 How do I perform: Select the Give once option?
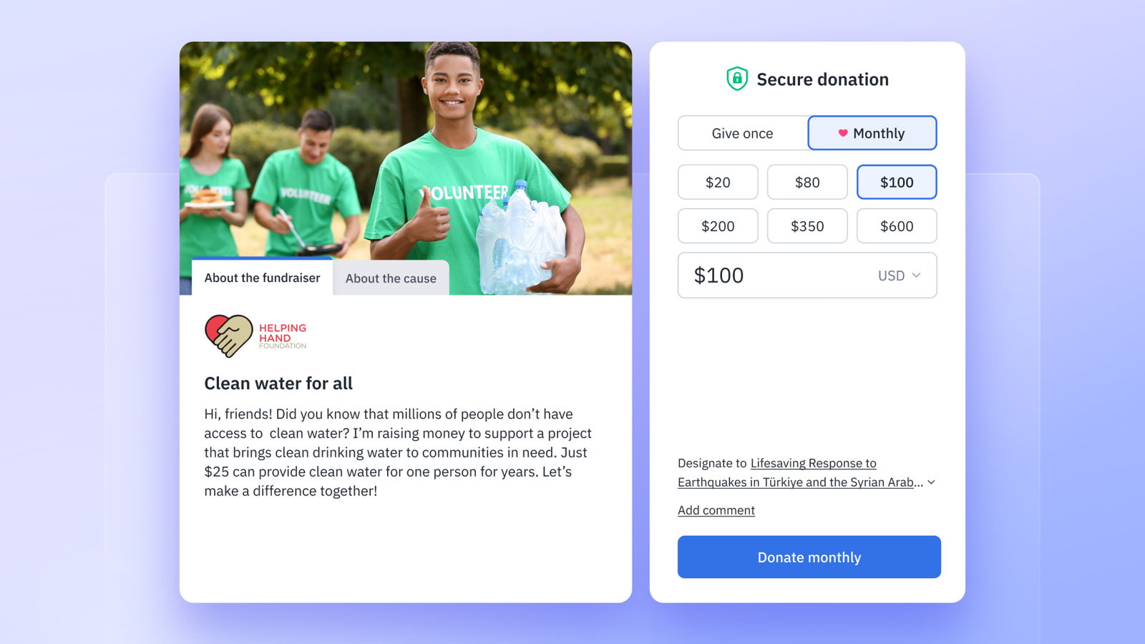[x=742, y=133]
